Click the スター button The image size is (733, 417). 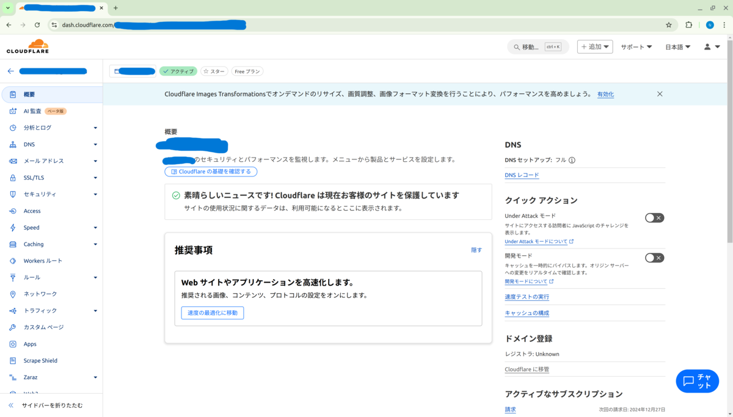coord(214,71)
